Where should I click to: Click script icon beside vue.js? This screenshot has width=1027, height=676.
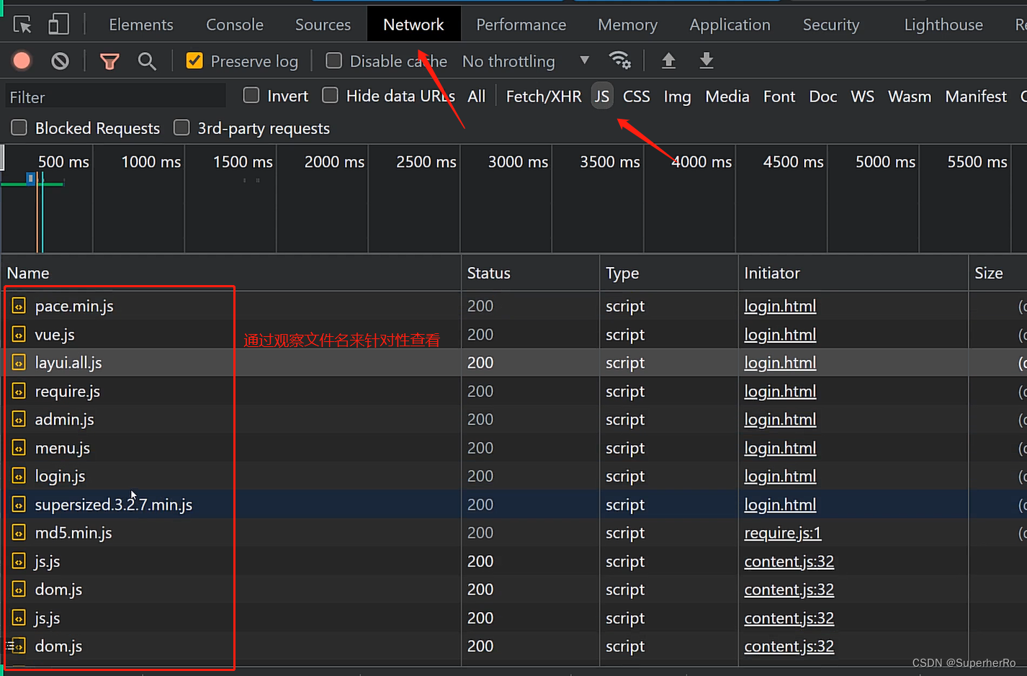19,335
